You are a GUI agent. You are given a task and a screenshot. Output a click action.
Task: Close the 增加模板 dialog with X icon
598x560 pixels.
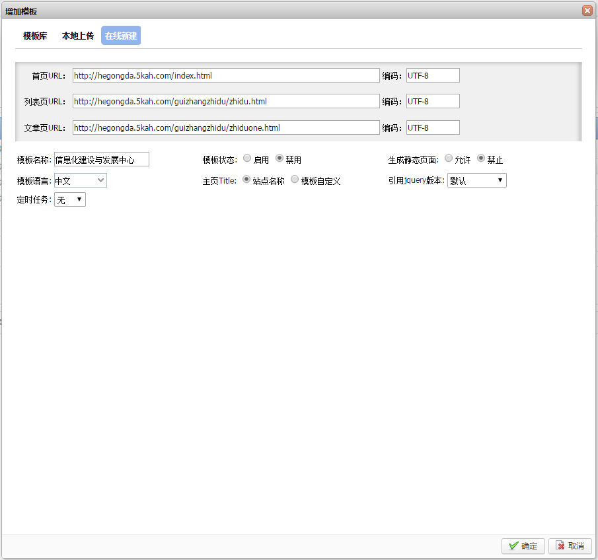click(587, 11)
